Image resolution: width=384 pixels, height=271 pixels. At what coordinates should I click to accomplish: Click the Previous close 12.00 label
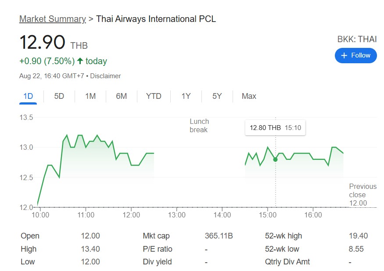click(x=362, y=195)
